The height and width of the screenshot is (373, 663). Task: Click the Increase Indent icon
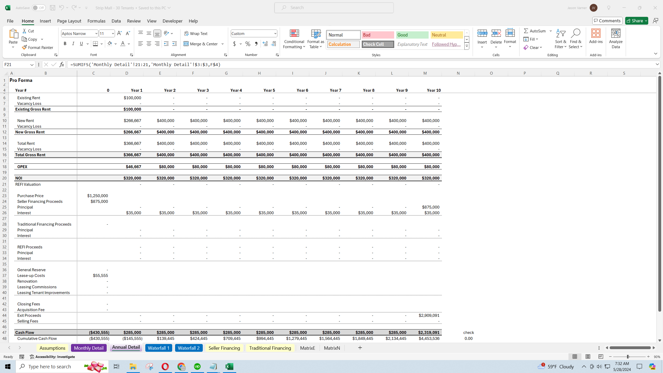pos(175,44)
